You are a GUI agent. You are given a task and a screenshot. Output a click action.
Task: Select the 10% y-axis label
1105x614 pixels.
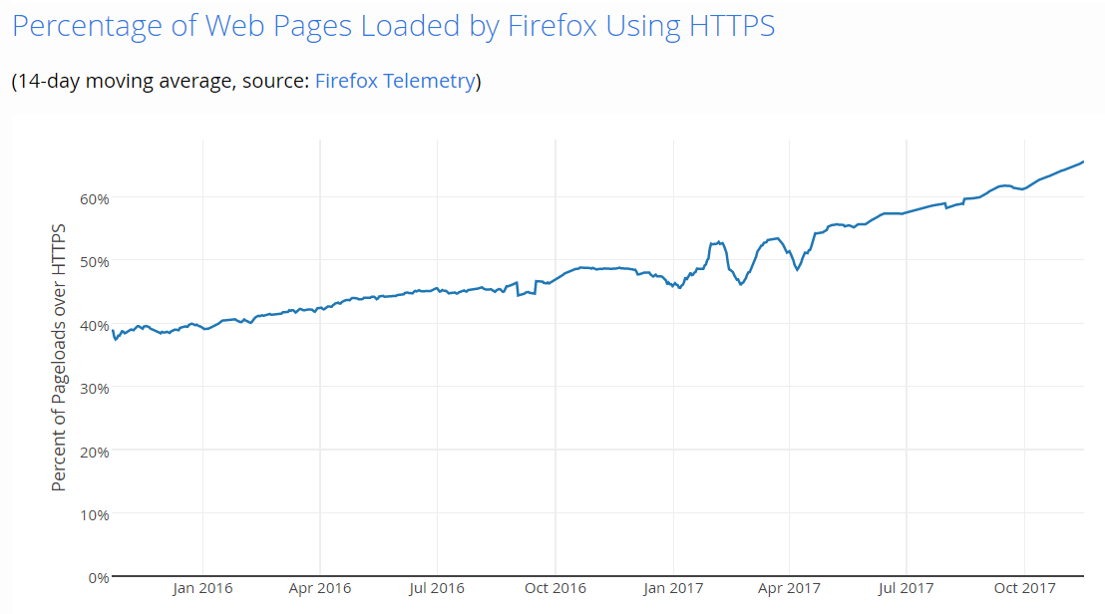[x=95, y=515]
